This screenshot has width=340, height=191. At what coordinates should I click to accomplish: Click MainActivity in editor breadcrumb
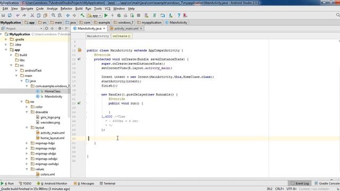pyautogui.click(x=98, y=36)
